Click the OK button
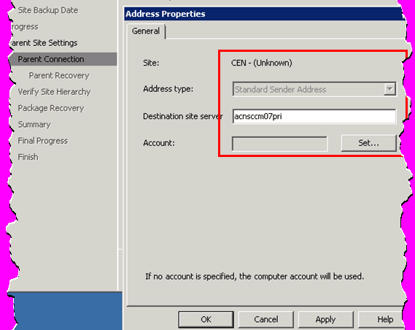415x330 pixels. click(206, 319)
